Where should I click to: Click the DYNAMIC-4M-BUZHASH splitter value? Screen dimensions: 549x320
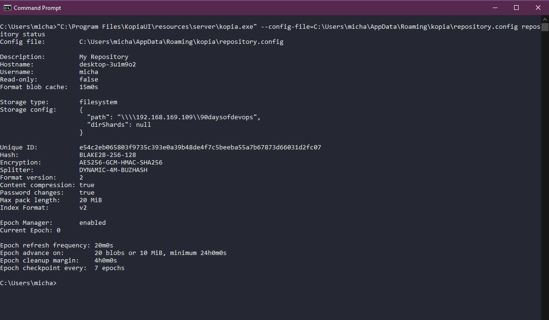pyautogui.click(x=113, y=170)
